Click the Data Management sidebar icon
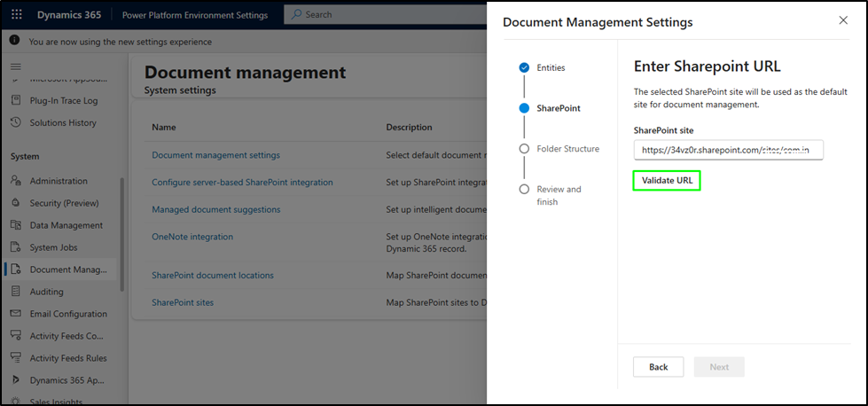Image resolution: width=868 pixels, height=406 pixels. tap(16, 225)
